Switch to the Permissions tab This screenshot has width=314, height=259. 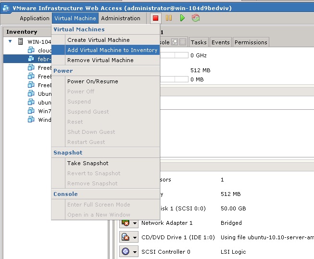tap(251, 42)
